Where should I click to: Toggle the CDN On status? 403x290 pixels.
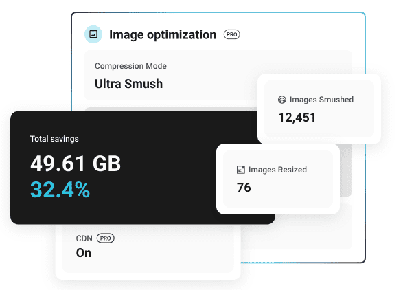(x=84, y=253)
